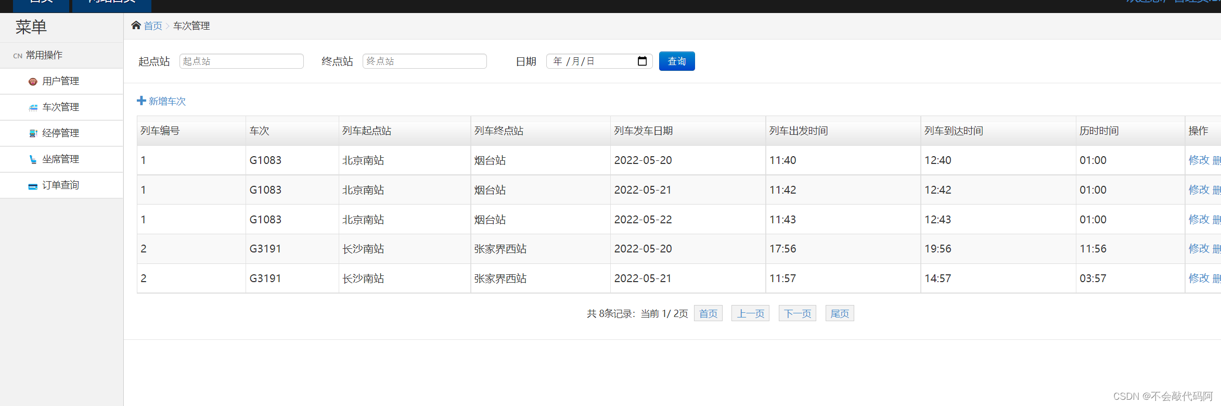Open the calendar picker icon

[x=642, y=61]
